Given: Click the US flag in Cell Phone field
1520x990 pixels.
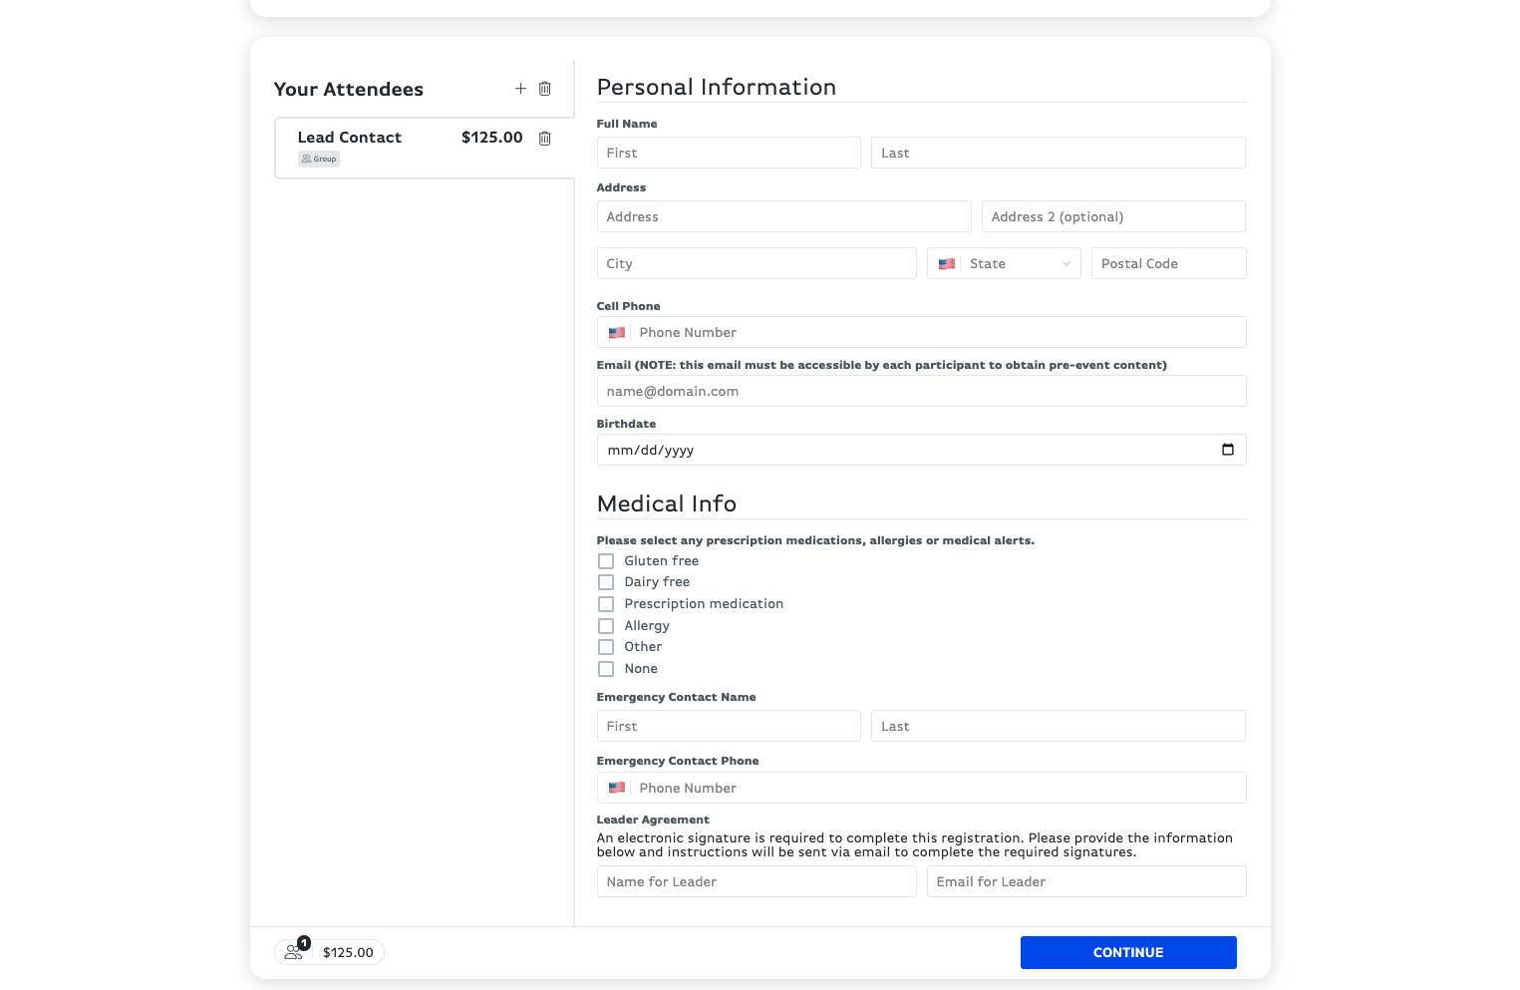Looking at the screenshot, I should (x=617, y=333).
